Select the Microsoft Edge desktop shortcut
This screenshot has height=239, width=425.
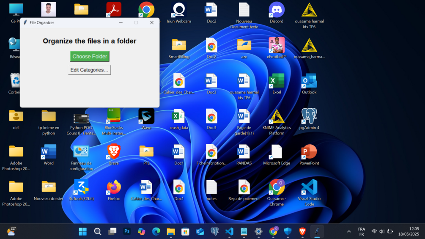pos(277,155)
